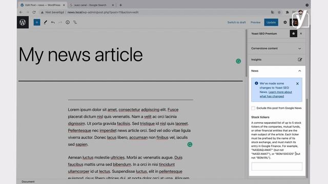The width and height of the screenshot is (328, 184).
Task: Collapse the News section chevron
Action: [x=299, y=71]
